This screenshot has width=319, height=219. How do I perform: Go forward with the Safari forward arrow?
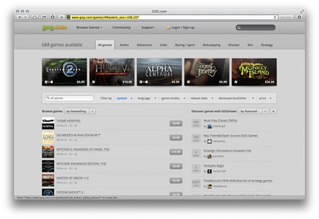click(26, 17)
